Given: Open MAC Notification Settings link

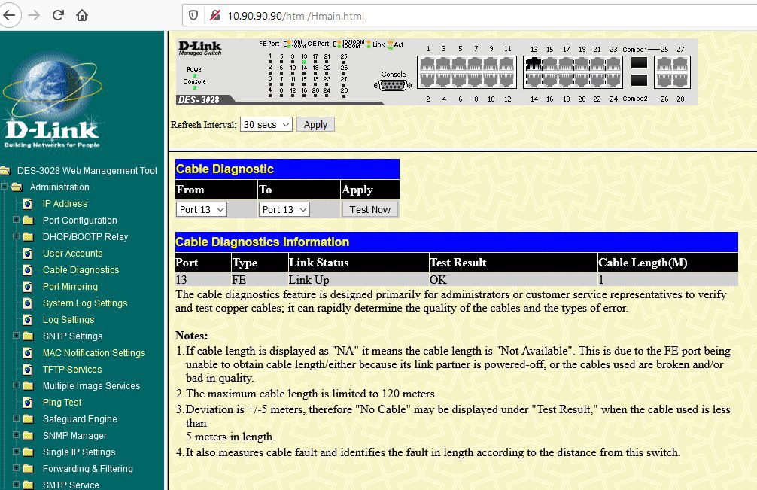Looking at the screenshot, I should click(93, 353).
